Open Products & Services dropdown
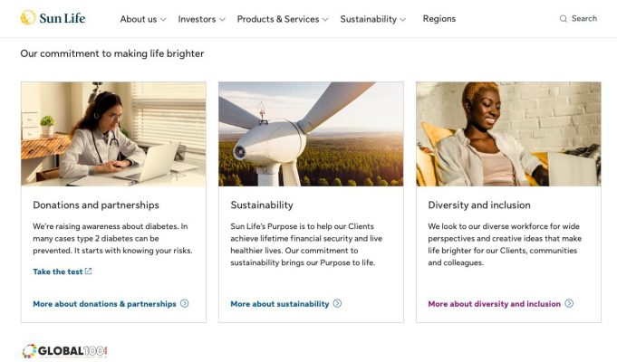 tap(282, 19)
